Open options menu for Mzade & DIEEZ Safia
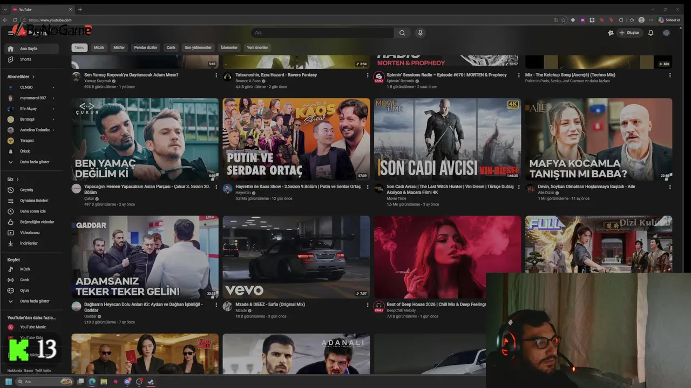 tap(368, 305)
